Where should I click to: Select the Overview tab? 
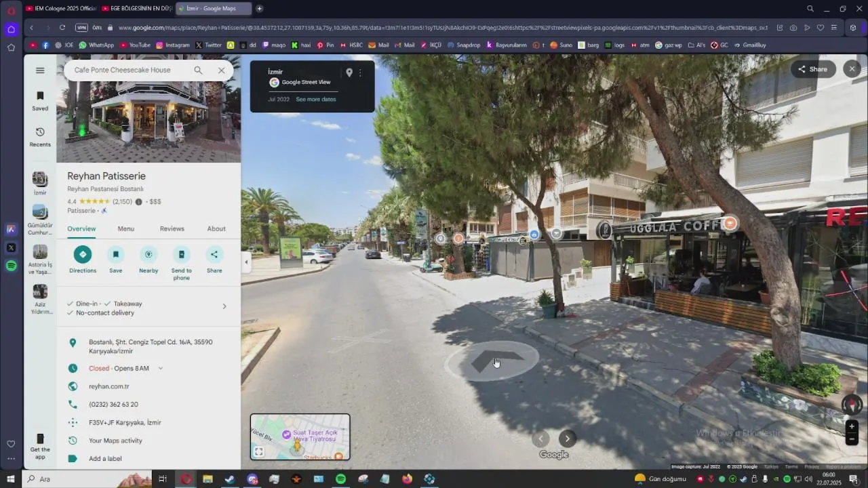pyautogui.click(x=81, y=229)
